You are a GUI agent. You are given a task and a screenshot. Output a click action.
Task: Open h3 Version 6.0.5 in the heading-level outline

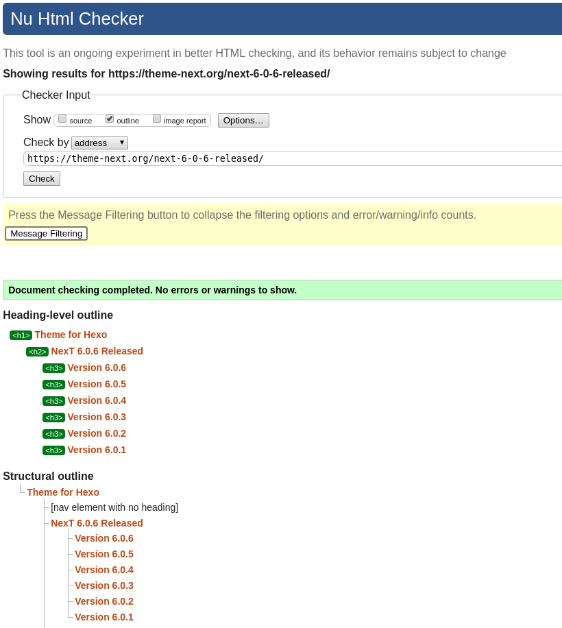coord(97,384)
